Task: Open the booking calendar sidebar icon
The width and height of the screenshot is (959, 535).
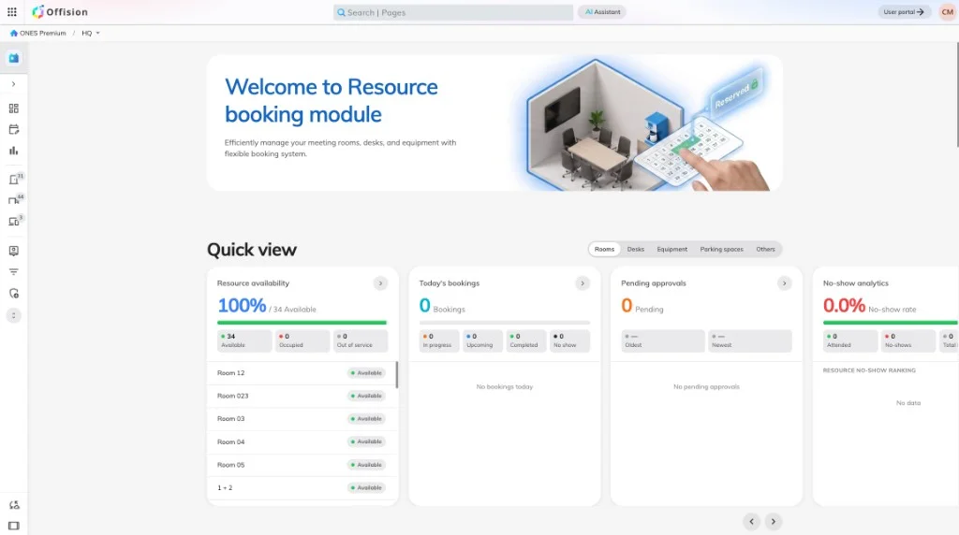Action: pyautogui.click(x=13, y=129)
